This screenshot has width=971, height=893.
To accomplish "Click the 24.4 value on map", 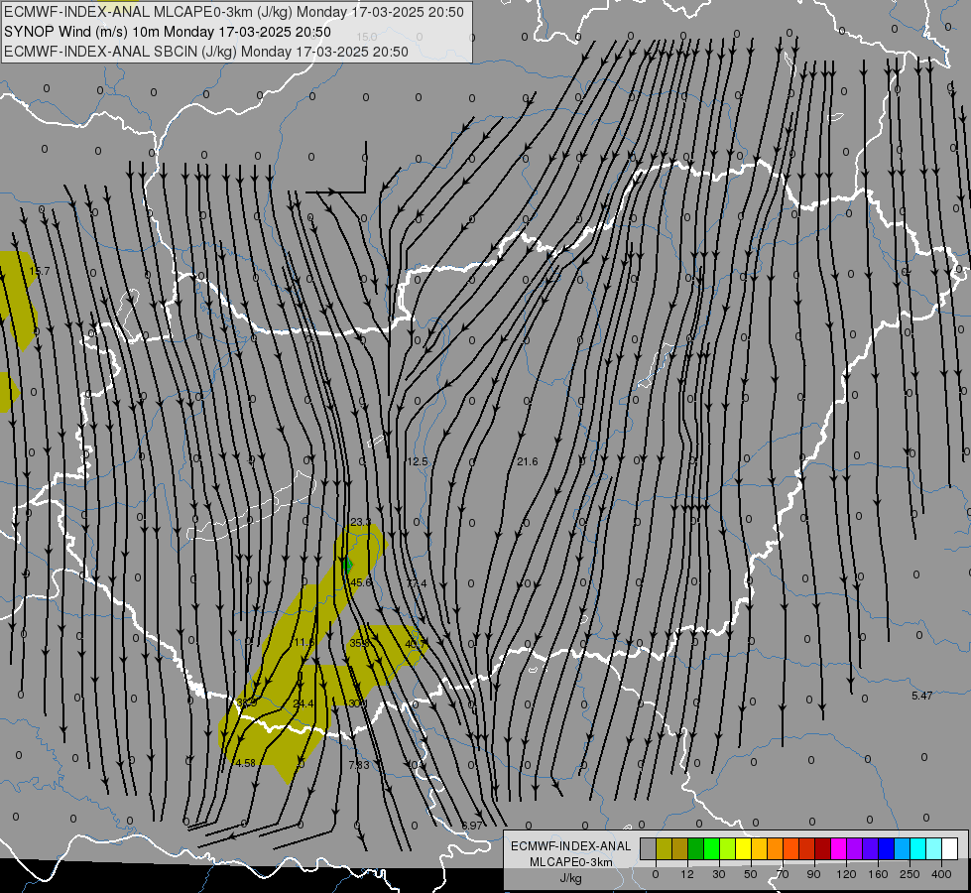I will (x=303, y=704).
